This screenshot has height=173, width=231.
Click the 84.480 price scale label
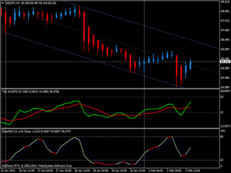[225, 78]
